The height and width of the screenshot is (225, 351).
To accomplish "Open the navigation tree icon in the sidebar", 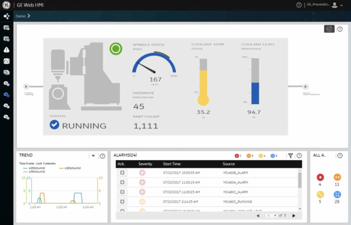I will [6, 16].
